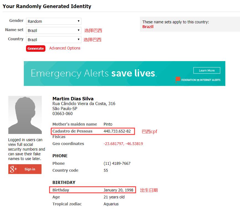Viewport: 240px width, 212px height.
Task: Expand the Country dropdown showing Brazil
Action: click(x=54, y=40)
